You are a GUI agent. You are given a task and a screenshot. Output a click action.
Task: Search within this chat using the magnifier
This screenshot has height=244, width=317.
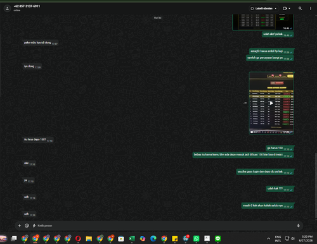300,8
